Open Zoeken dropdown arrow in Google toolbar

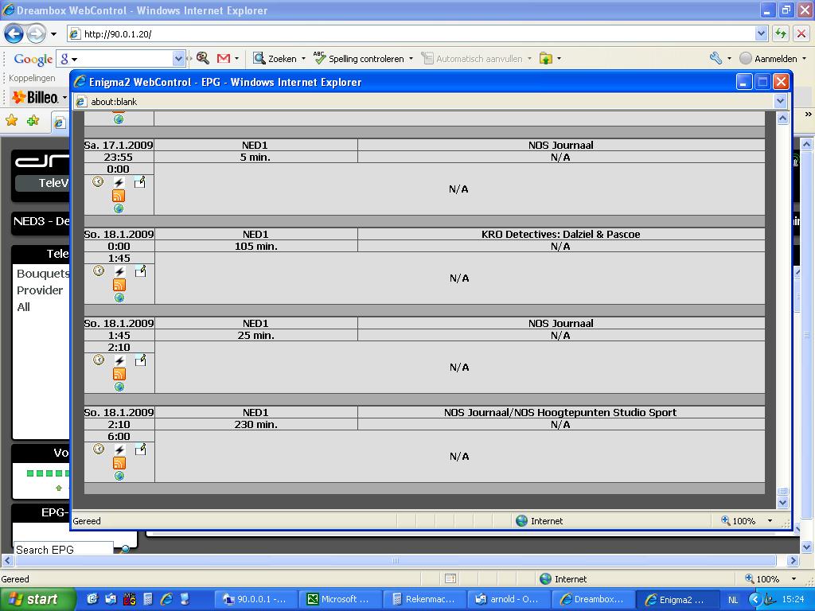(x=303, y=59)
